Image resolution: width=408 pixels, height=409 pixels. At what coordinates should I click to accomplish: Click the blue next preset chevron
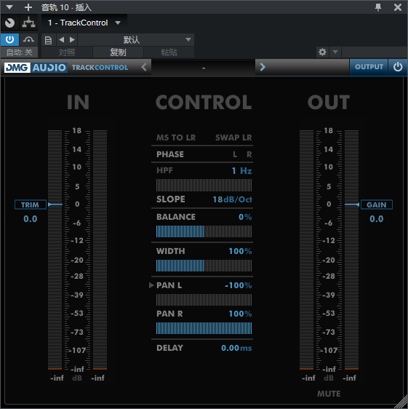coord(263,67)
